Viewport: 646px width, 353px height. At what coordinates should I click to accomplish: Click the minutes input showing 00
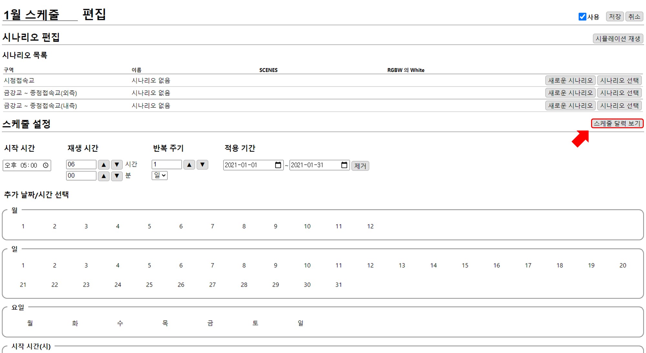(x=81, y=176)
